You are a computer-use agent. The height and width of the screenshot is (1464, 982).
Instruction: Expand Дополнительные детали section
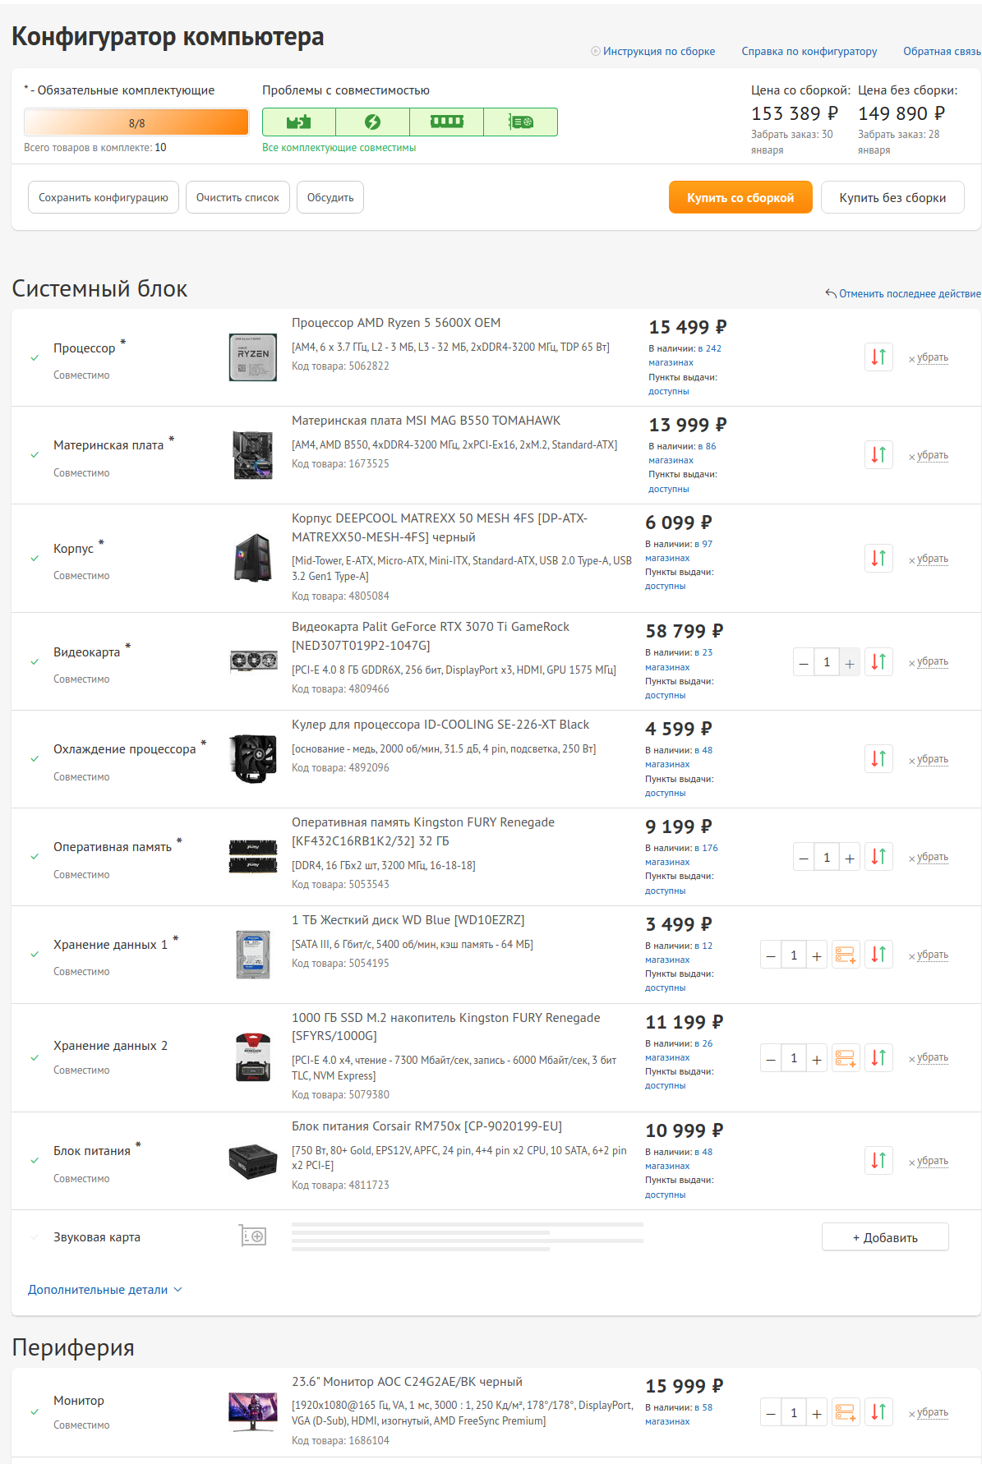(x=104, y=1290)
